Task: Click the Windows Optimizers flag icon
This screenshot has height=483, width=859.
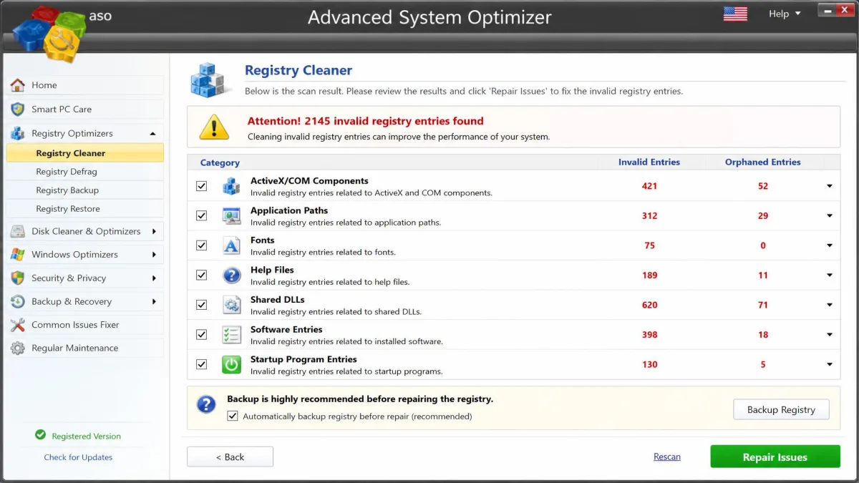Action: (x=18, y=255)
